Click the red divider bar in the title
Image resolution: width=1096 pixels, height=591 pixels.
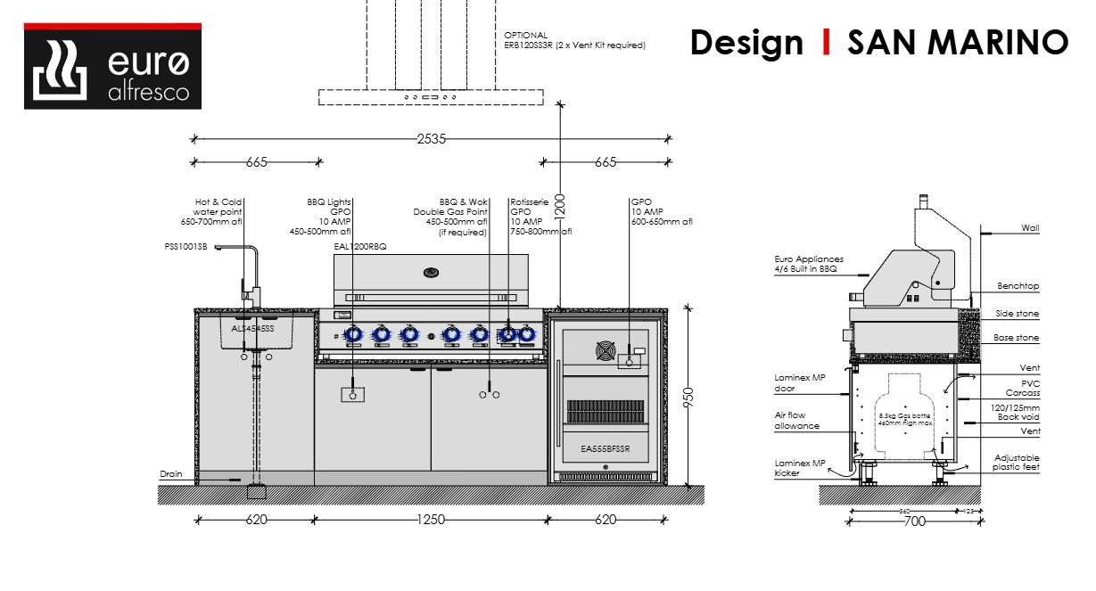(x=827, y=42)
